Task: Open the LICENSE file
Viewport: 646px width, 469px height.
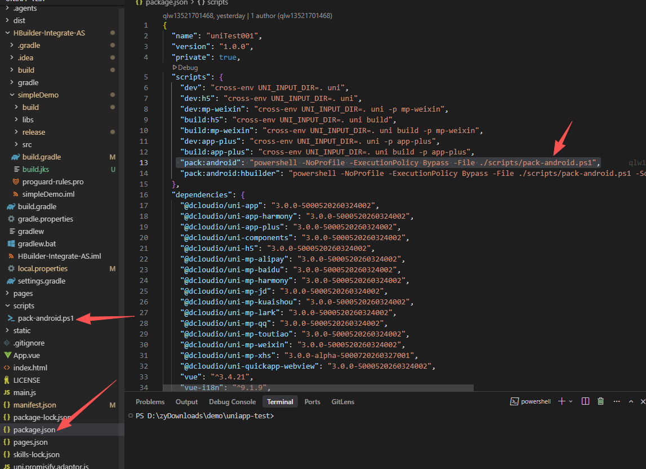Action: [62, 380]
